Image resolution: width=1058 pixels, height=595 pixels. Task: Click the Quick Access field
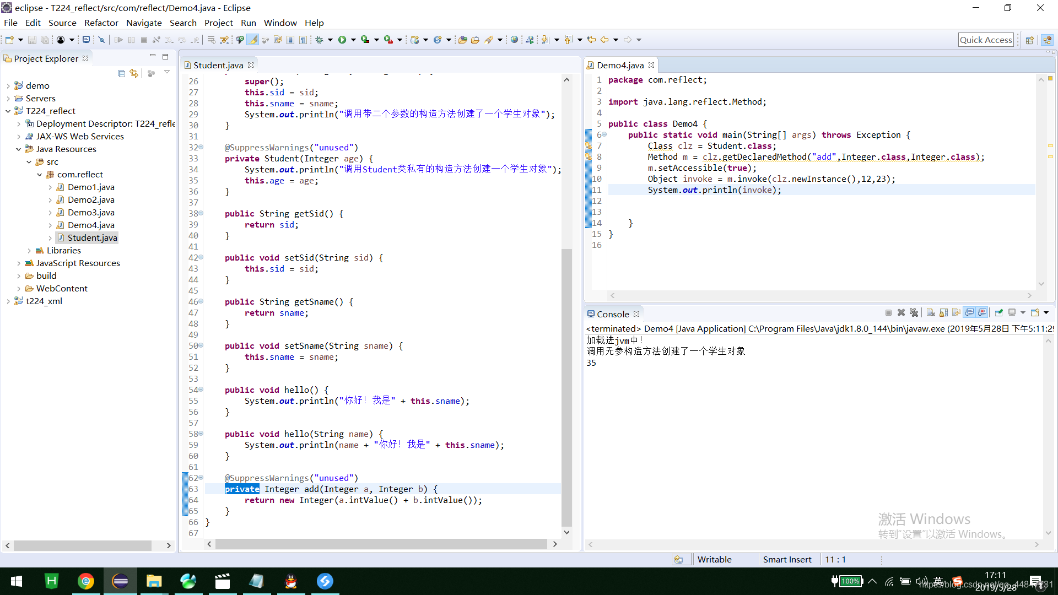tap(986, 40)
